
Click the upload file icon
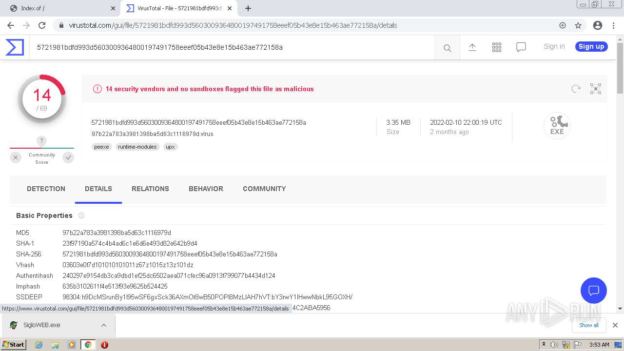pos(472,47)
